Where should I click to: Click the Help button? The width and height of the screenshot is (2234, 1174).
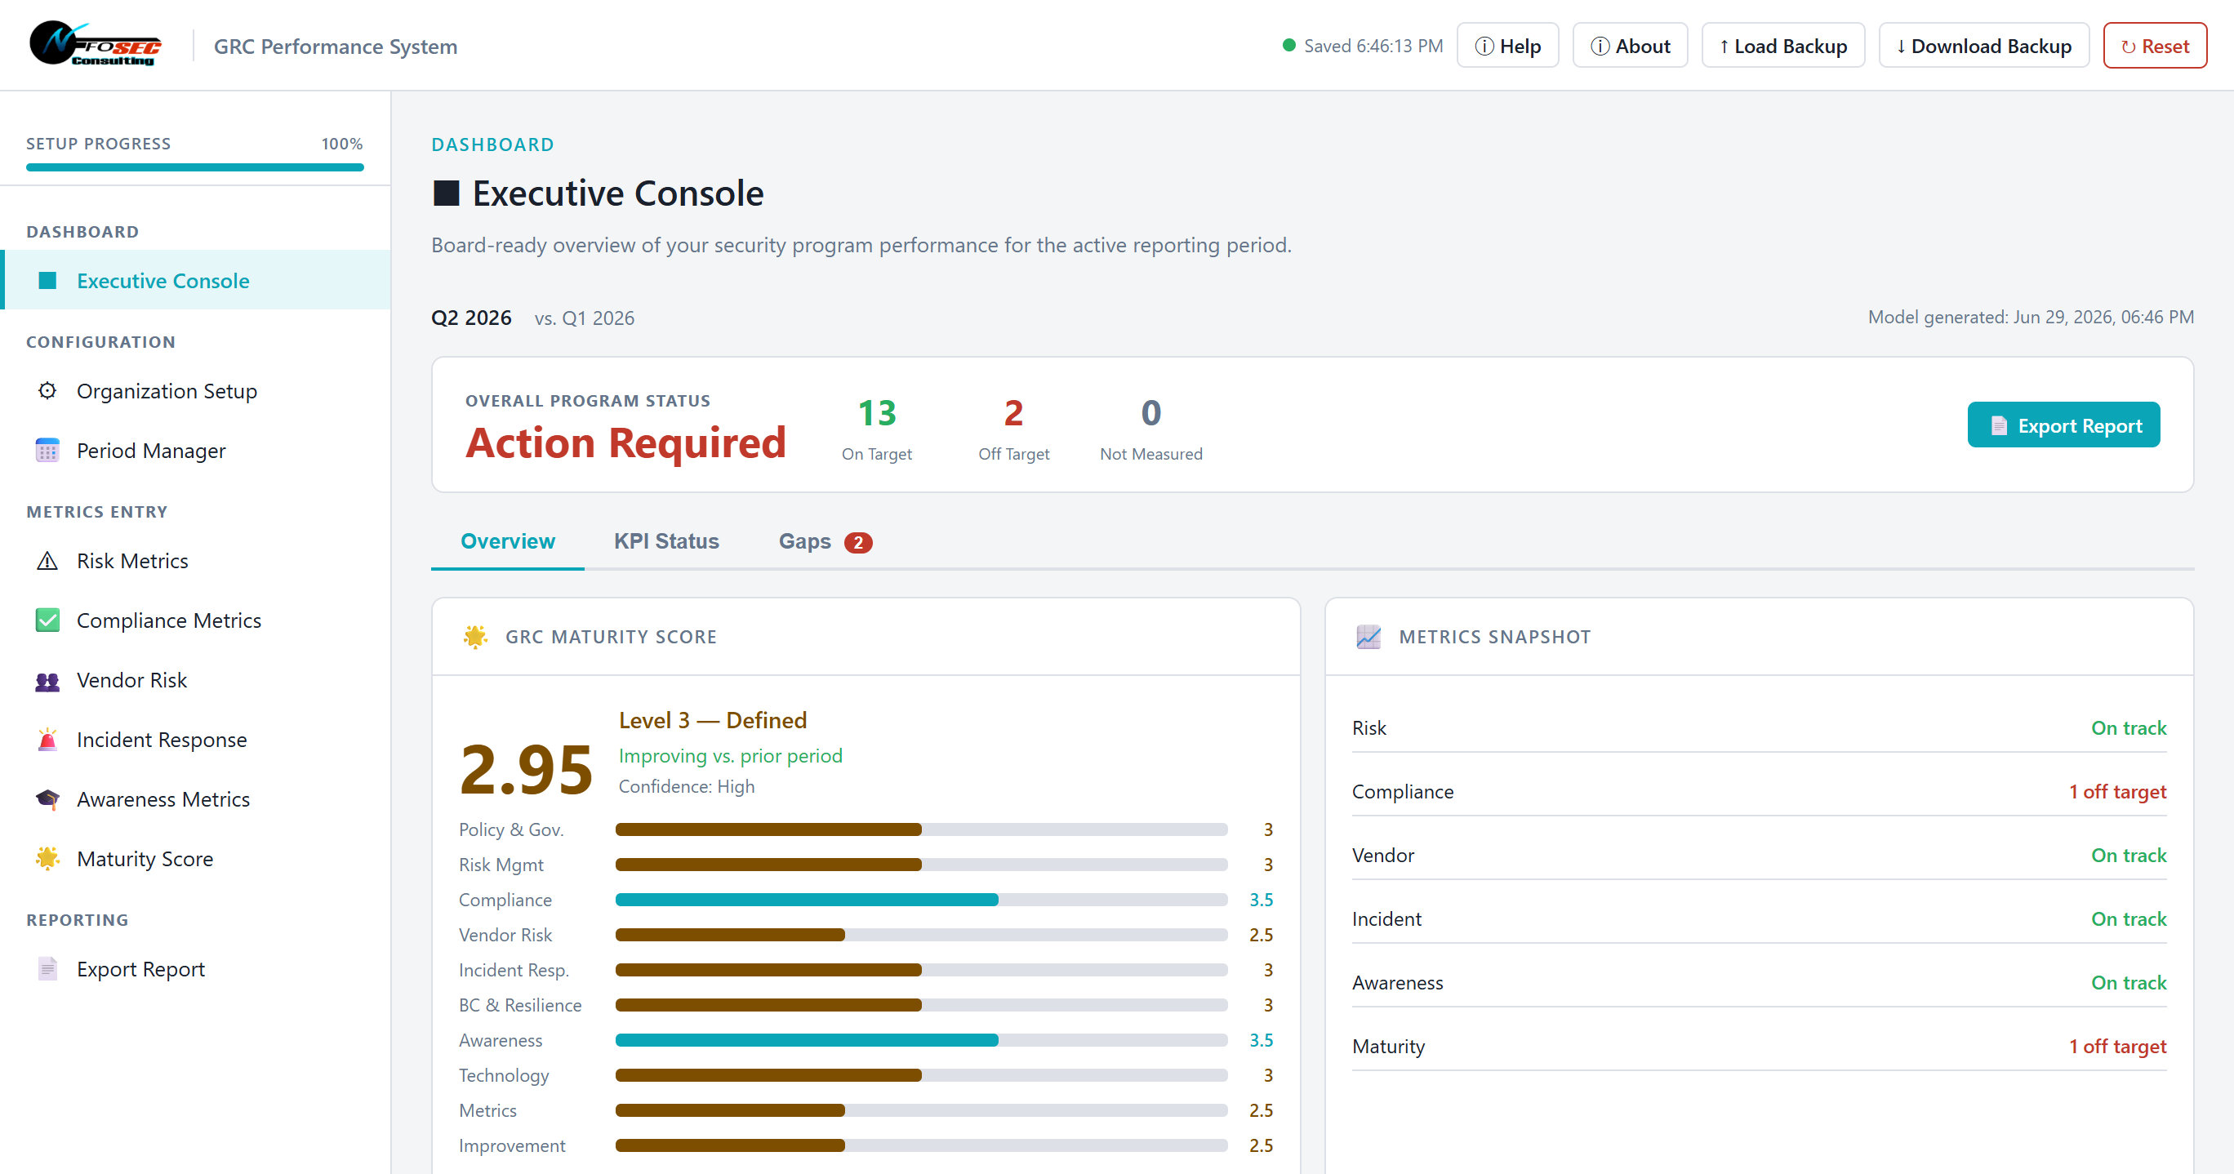(1507, 45)
